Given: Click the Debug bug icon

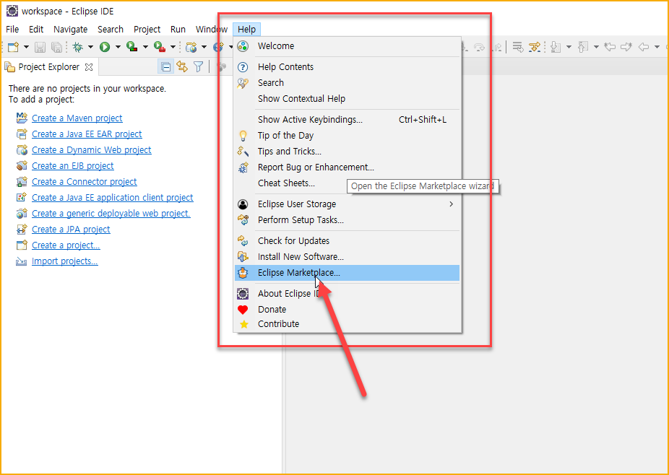Looking at the screenshot, I should pos(77,47).
